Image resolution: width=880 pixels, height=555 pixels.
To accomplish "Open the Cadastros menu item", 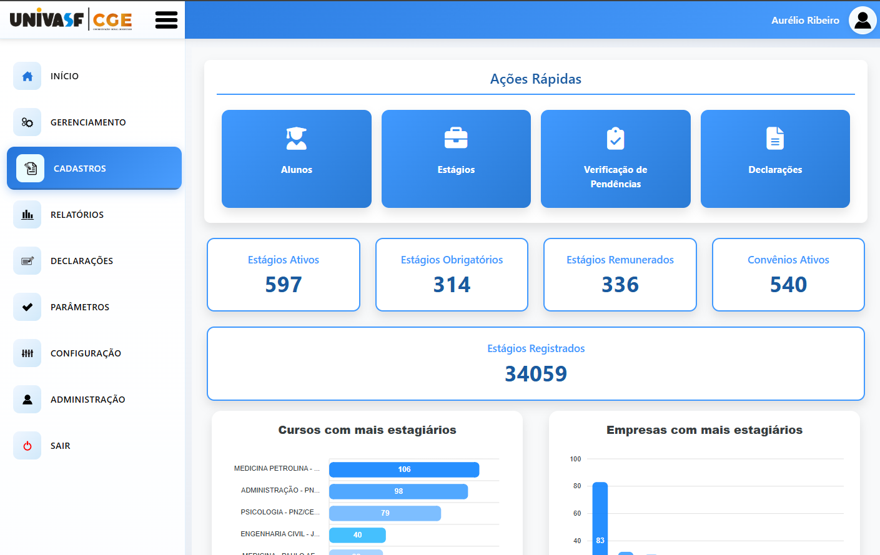I will 94,169.
